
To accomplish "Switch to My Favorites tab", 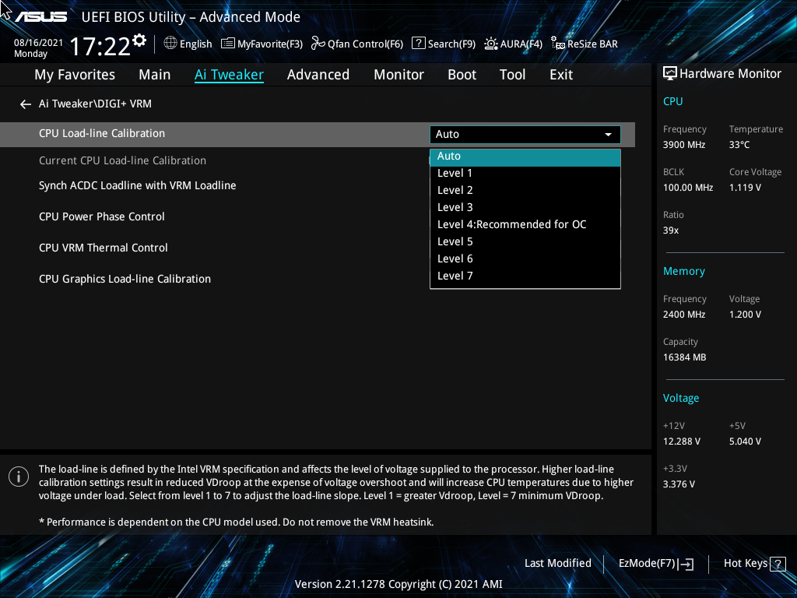I will pyautogui.click(x=75, y=75).
